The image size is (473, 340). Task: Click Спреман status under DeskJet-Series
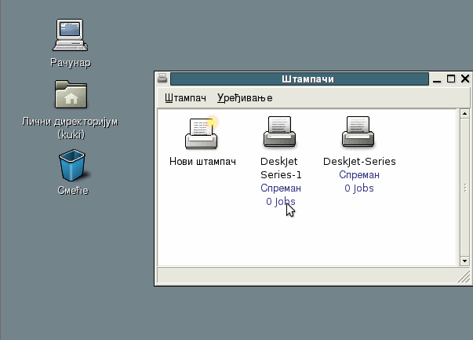point(359,175)
